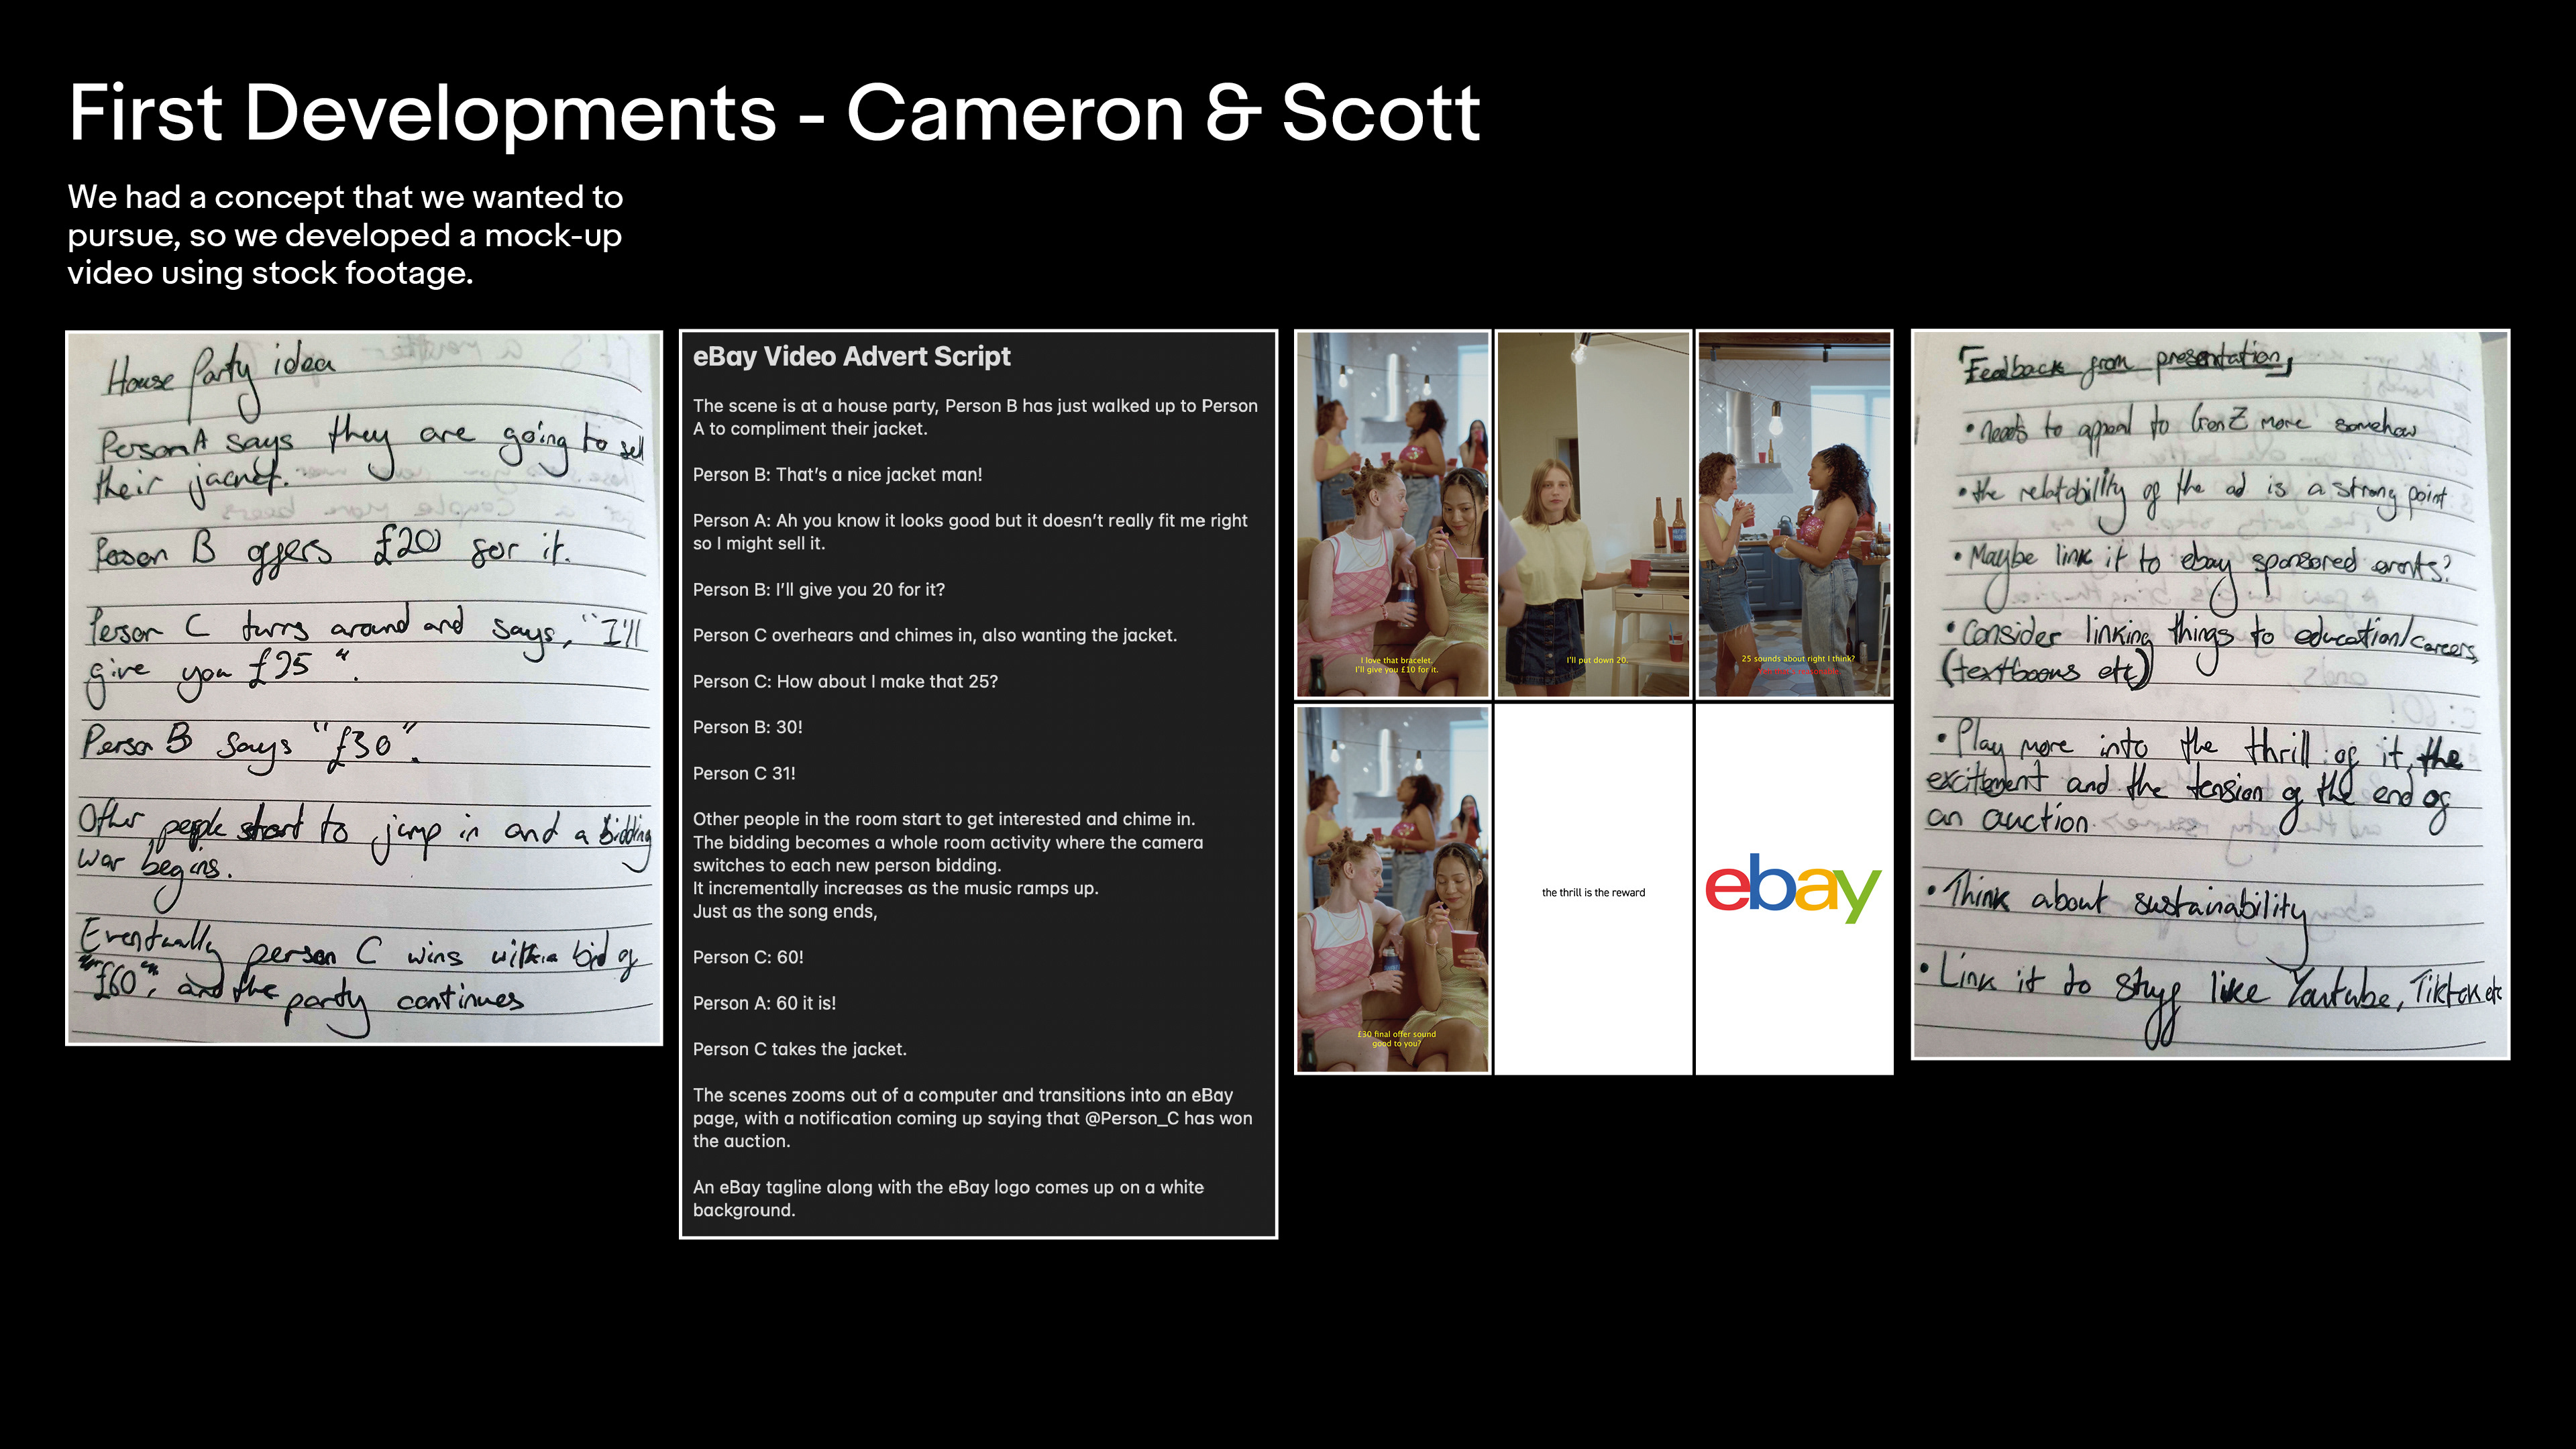2576x1449 pixels.
Task: Open the Feedback from presentation handwritten note
Action: point(2210,694)
